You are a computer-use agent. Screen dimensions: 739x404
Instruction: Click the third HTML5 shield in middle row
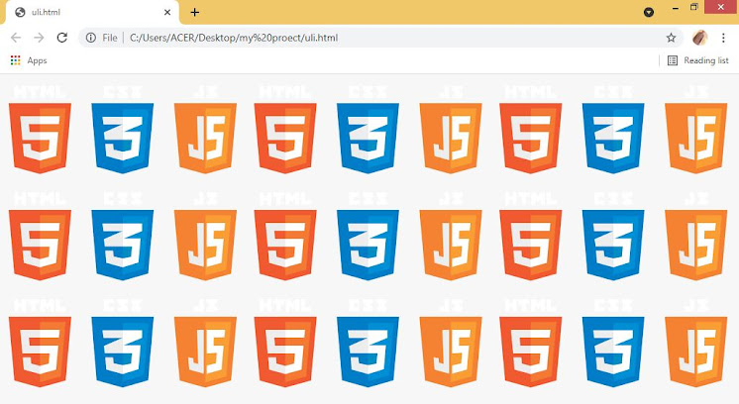coord(531,245)
